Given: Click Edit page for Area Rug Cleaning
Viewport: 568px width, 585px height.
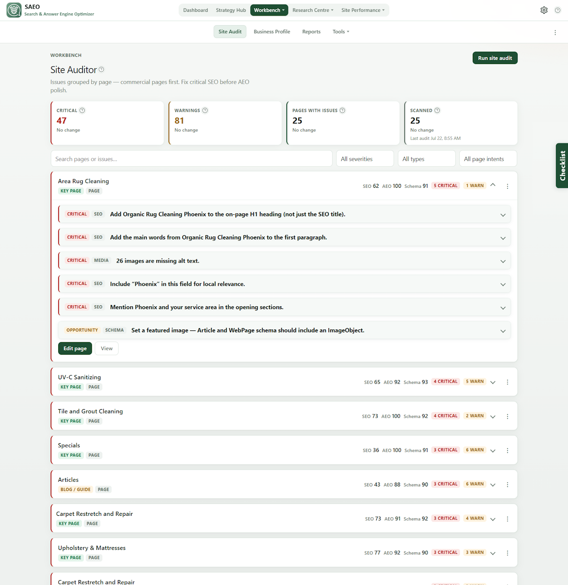Looking at the screenshot, I should click(x=75, y=348).
